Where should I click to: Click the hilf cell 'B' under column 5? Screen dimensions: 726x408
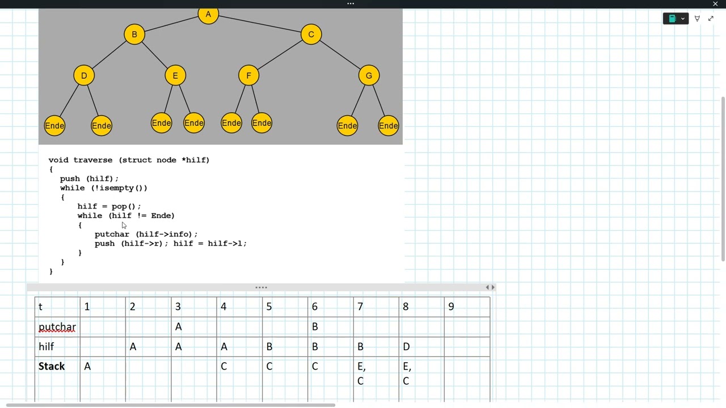285,347
